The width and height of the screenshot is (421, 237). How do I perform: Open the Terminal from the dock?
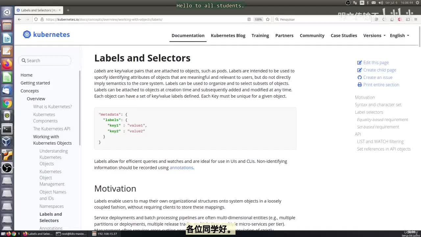click(x=7, y=129)
